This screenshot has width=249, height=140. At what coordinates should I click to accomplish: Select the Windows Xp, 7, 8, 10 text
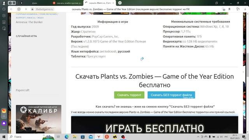point(214,26)
